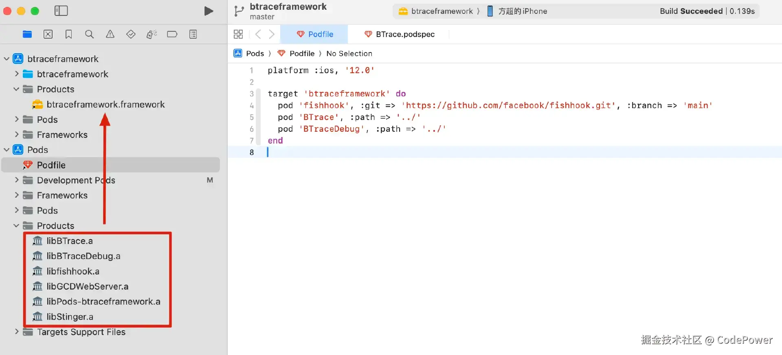Switch to the Source Control navigator
782x355 pixels.
coord(48,35)
